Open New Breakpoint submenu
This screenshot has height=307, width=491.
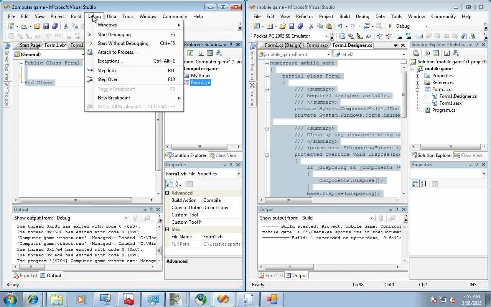point(134,98)
